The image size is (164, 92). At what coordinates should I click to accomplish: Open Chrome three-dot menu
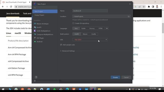pos(161,7)
